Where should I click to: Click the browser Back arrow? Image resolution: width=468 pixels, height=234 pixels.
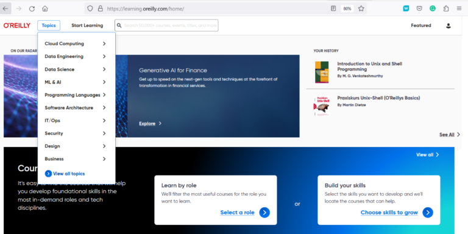pos(5,9)
